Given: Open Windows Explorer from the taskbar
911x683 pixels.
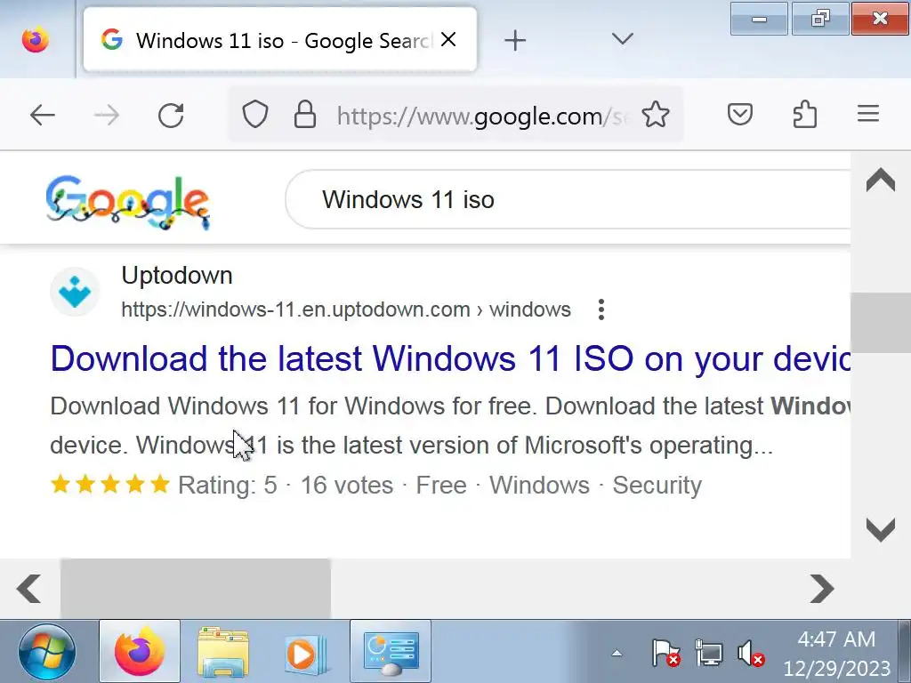Looking at the screenshot, I should click(223, 651).
